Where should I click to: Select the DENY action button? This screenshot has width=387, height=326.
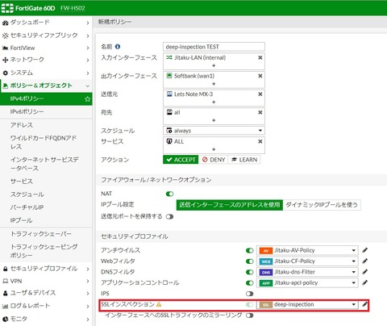click(214, 160)
